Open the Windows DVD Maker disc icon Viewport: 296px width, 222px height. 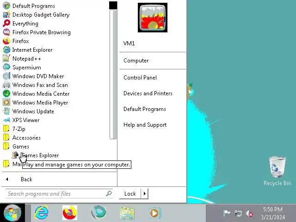tap(6, 76)
